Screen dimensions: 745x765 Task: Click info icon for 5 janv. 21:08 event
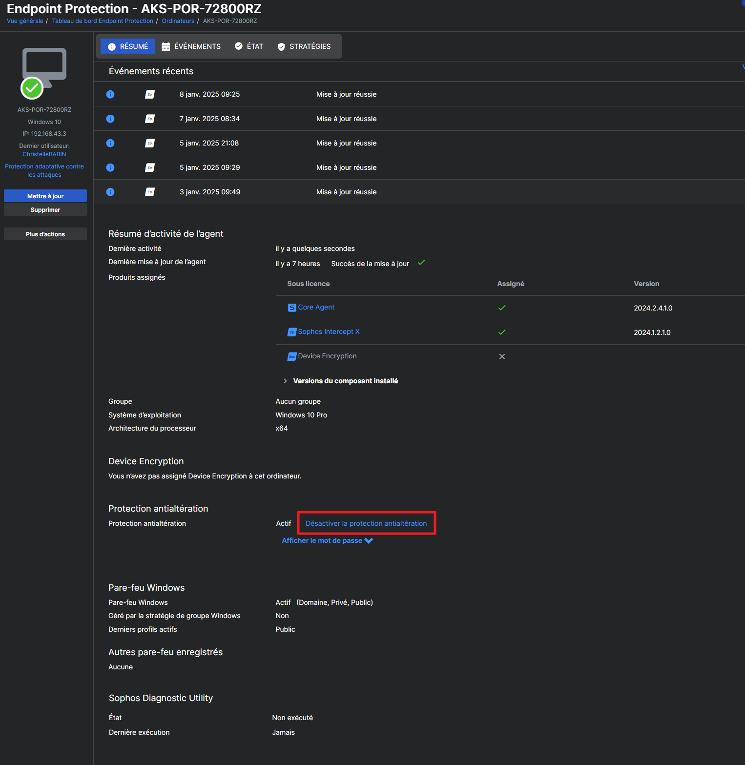(110, 143)
